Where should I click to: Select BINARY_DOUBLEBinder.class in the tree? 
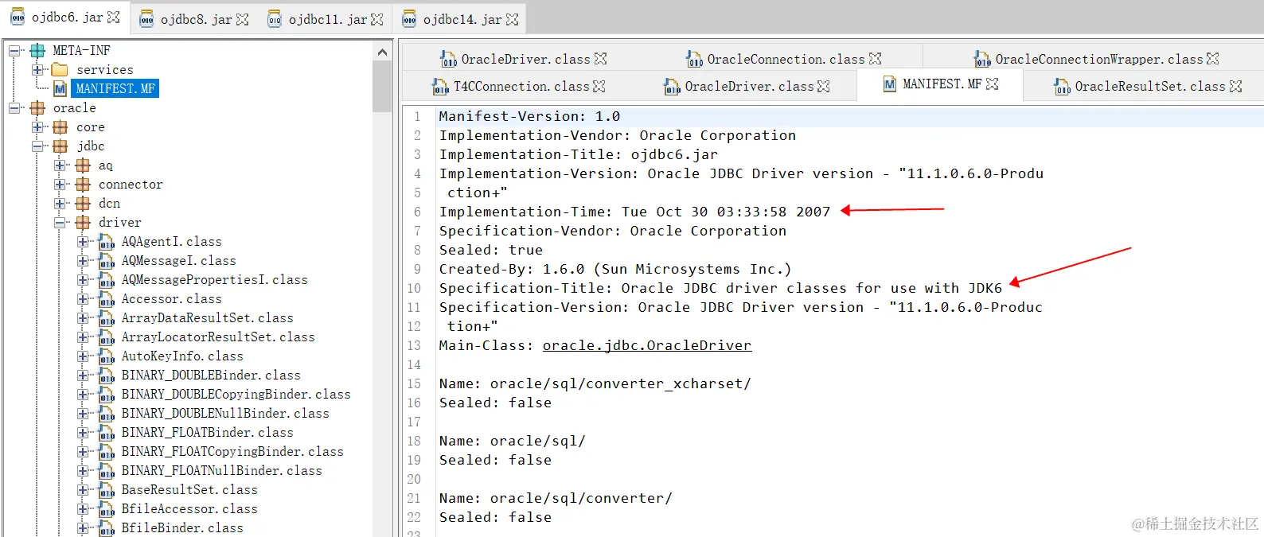pos(211,376)
